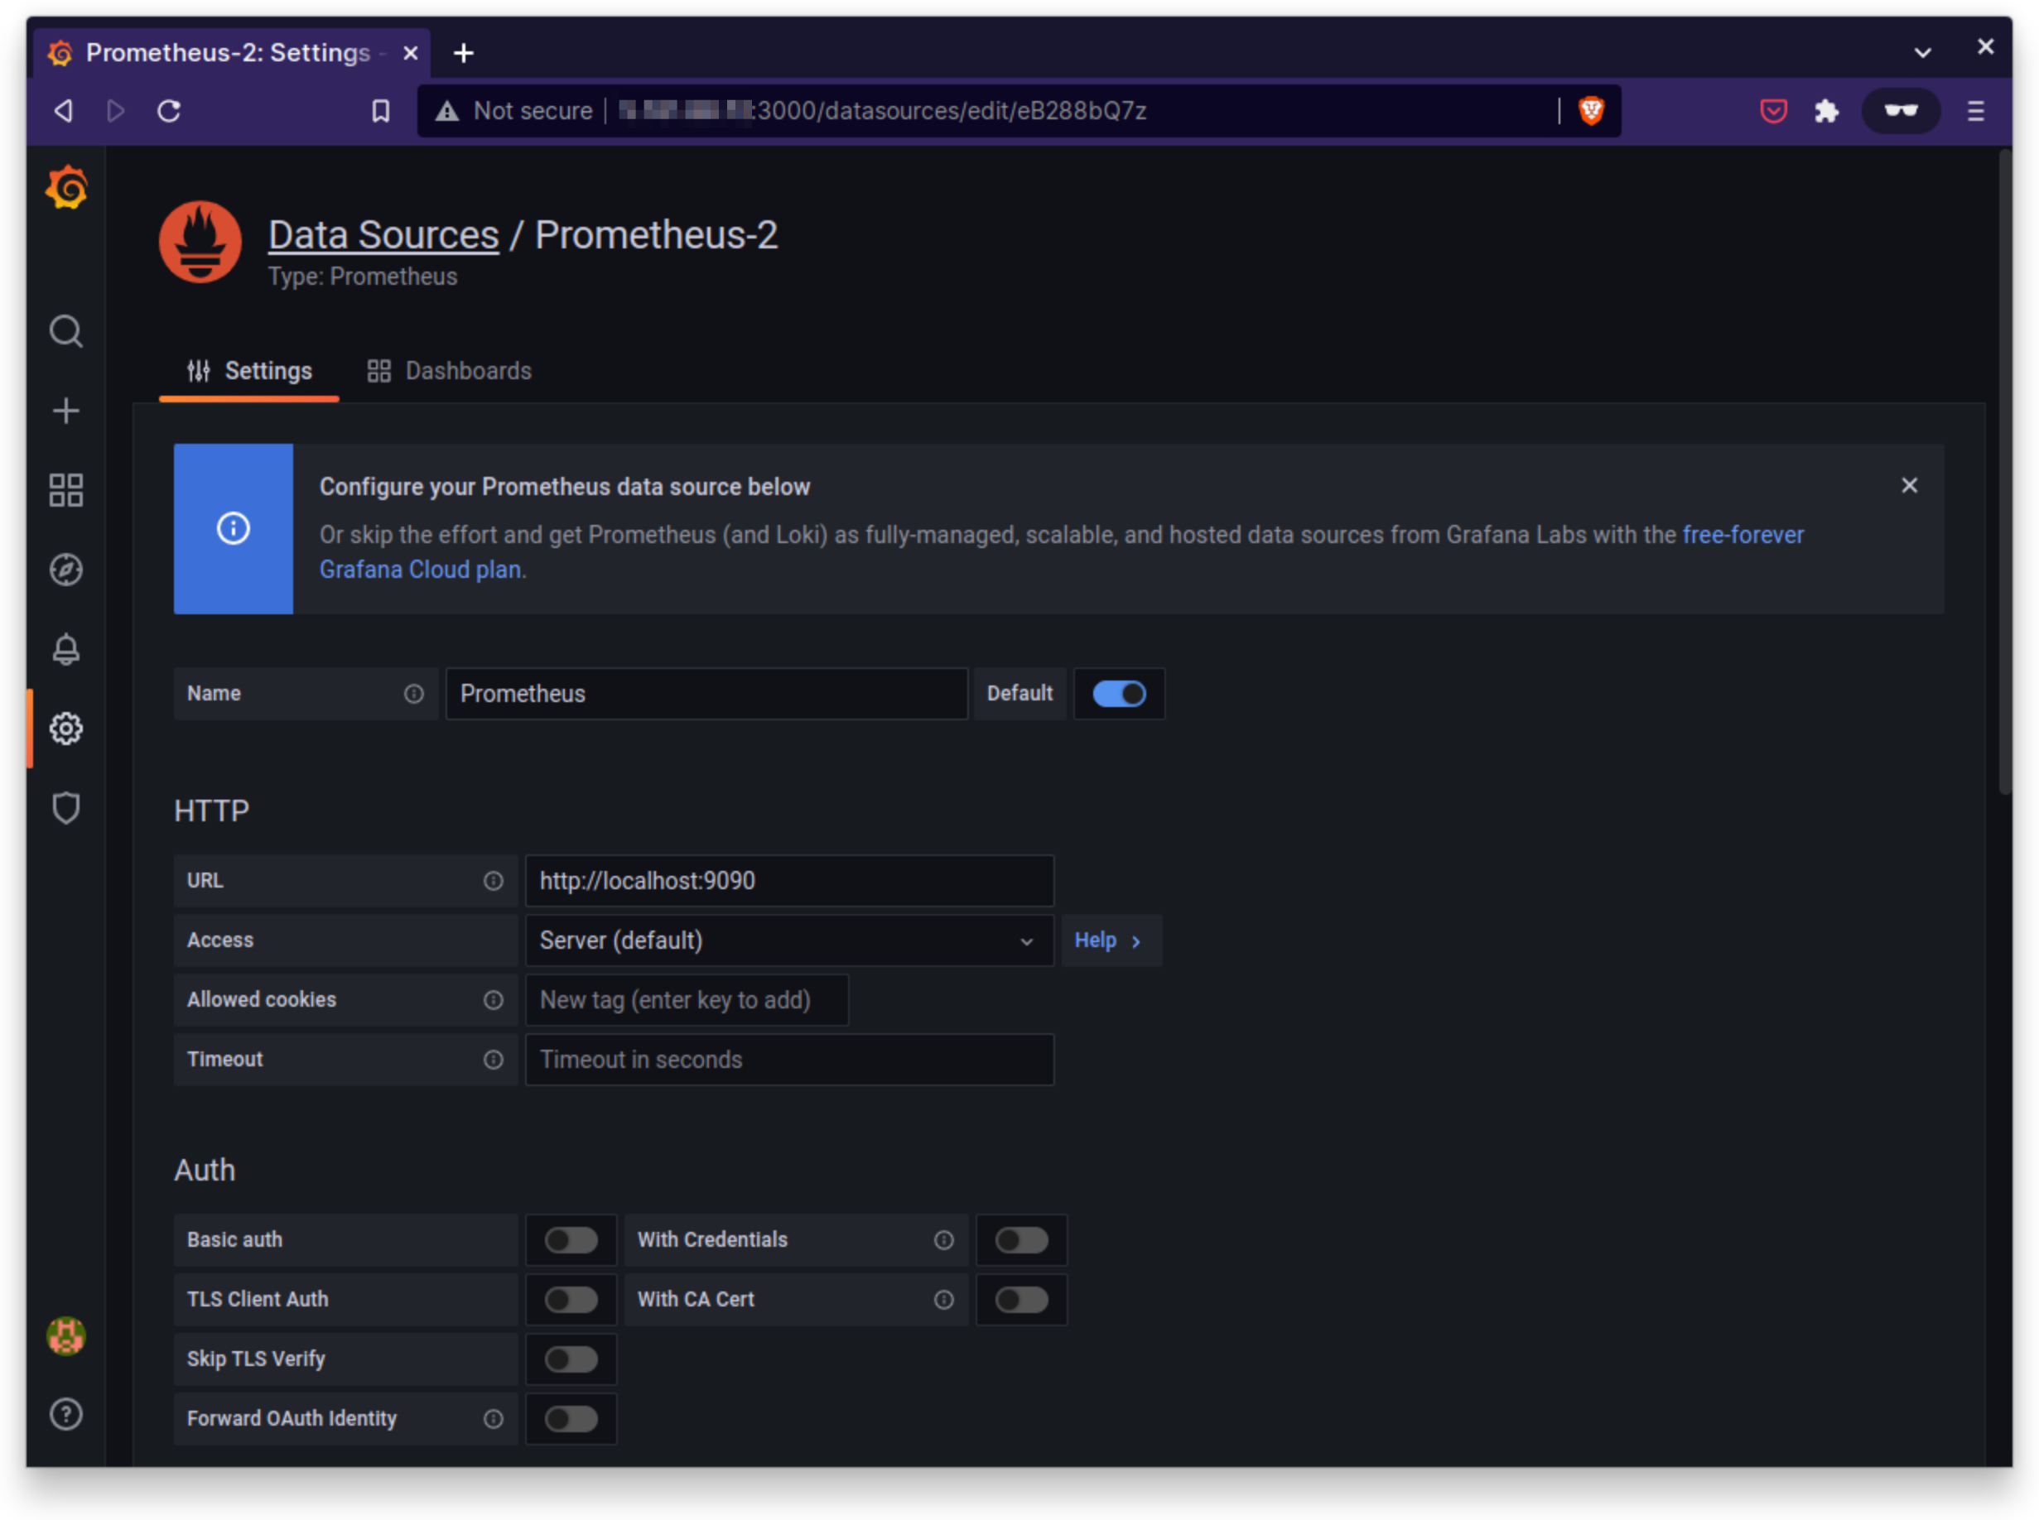Open the Grafana Cloud plan link

[420, 569]
